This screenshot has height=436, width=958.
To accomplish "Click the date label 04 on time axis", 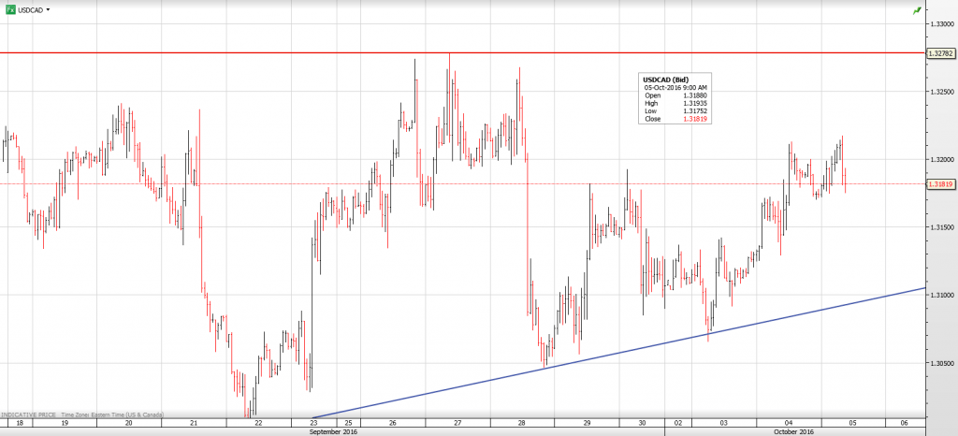I will tap(788, 423).
